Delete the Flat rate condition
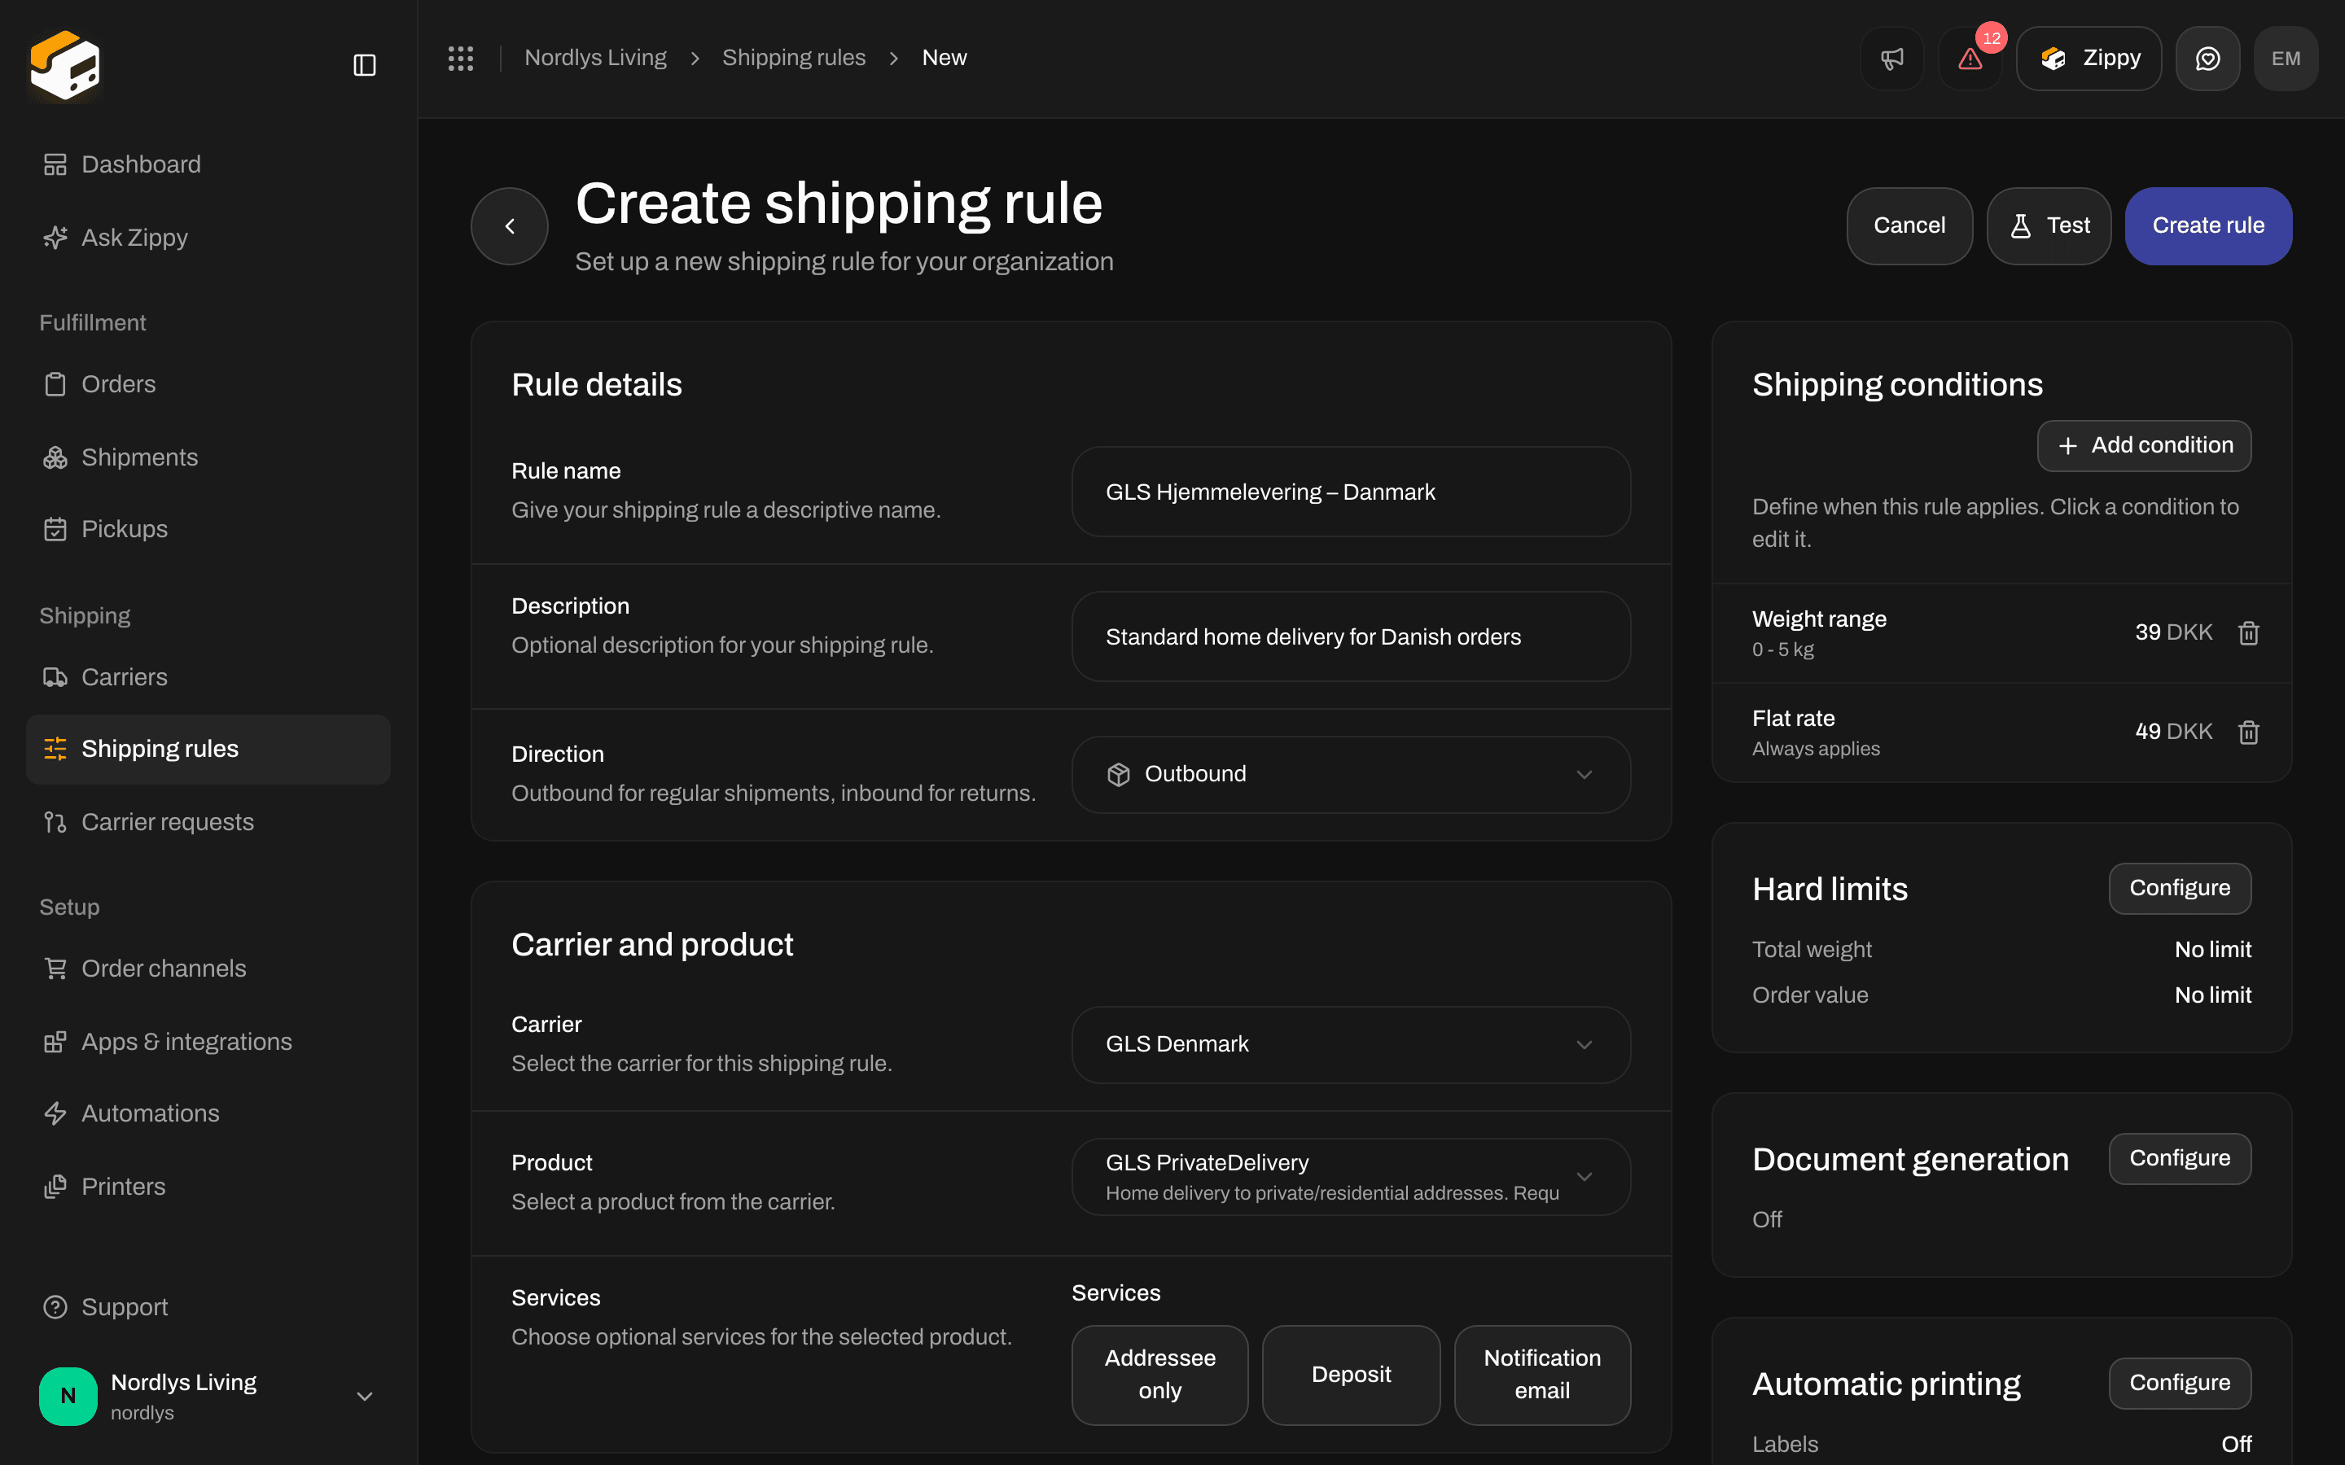This screenshot has width=2345, height=1465. [2248, 732]
